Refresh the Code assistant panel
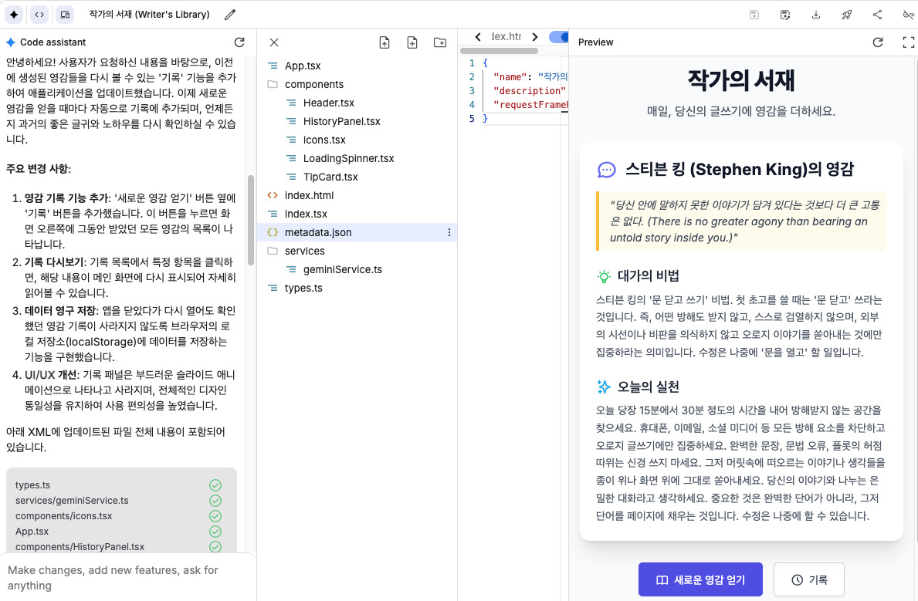The image size is (918, 601). point(239,42)
